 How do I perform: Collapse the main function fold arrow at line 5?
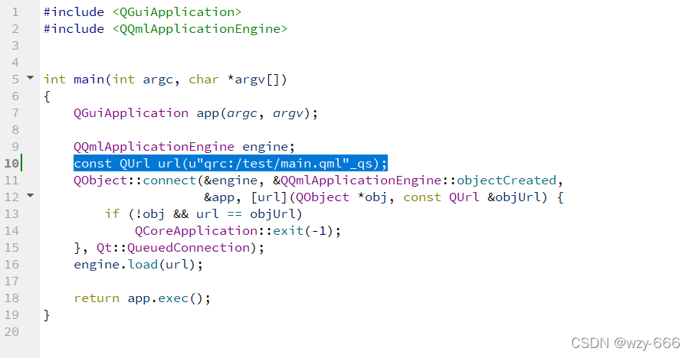[30, 78]
